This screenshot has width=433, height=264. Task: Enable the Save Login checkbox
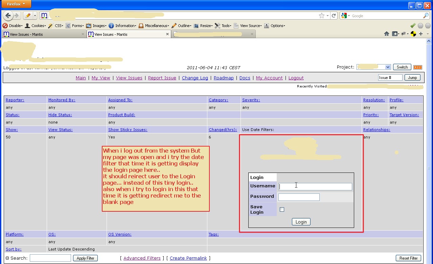click(282, 209)
